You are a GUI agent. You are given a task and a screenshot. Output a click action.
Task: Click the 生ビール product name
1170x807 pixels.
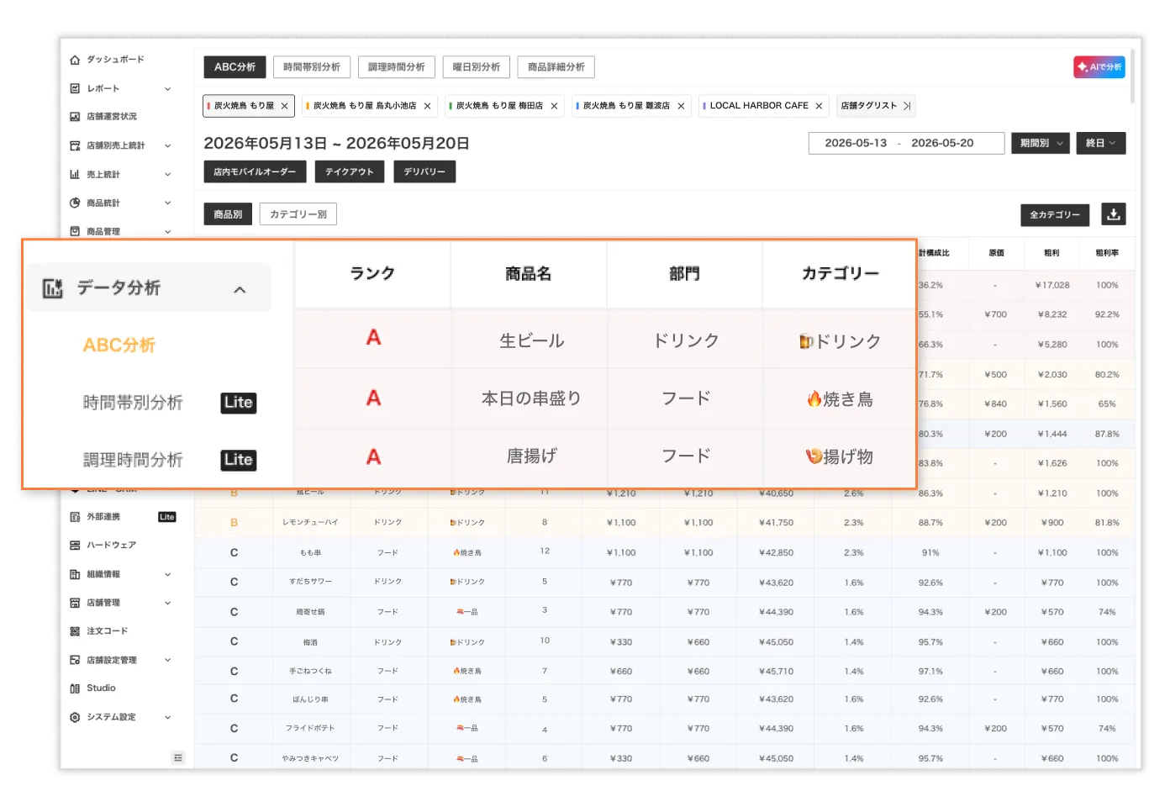click(532, 340)
